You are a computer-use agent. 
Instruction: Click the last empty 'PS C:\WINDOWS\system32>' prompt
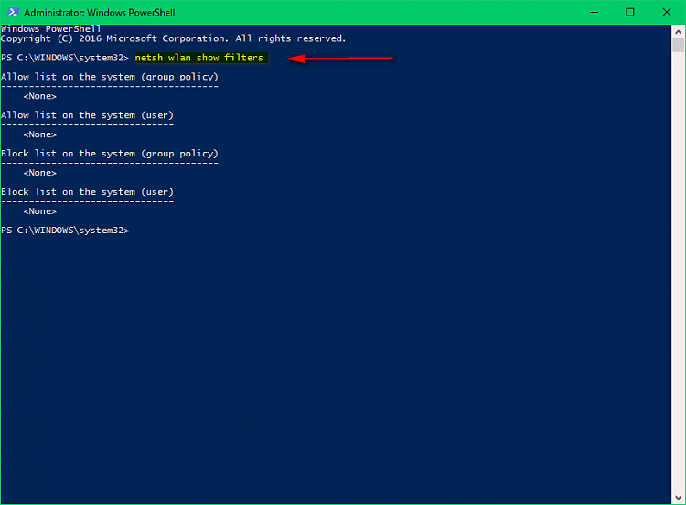tap(65, 231)
